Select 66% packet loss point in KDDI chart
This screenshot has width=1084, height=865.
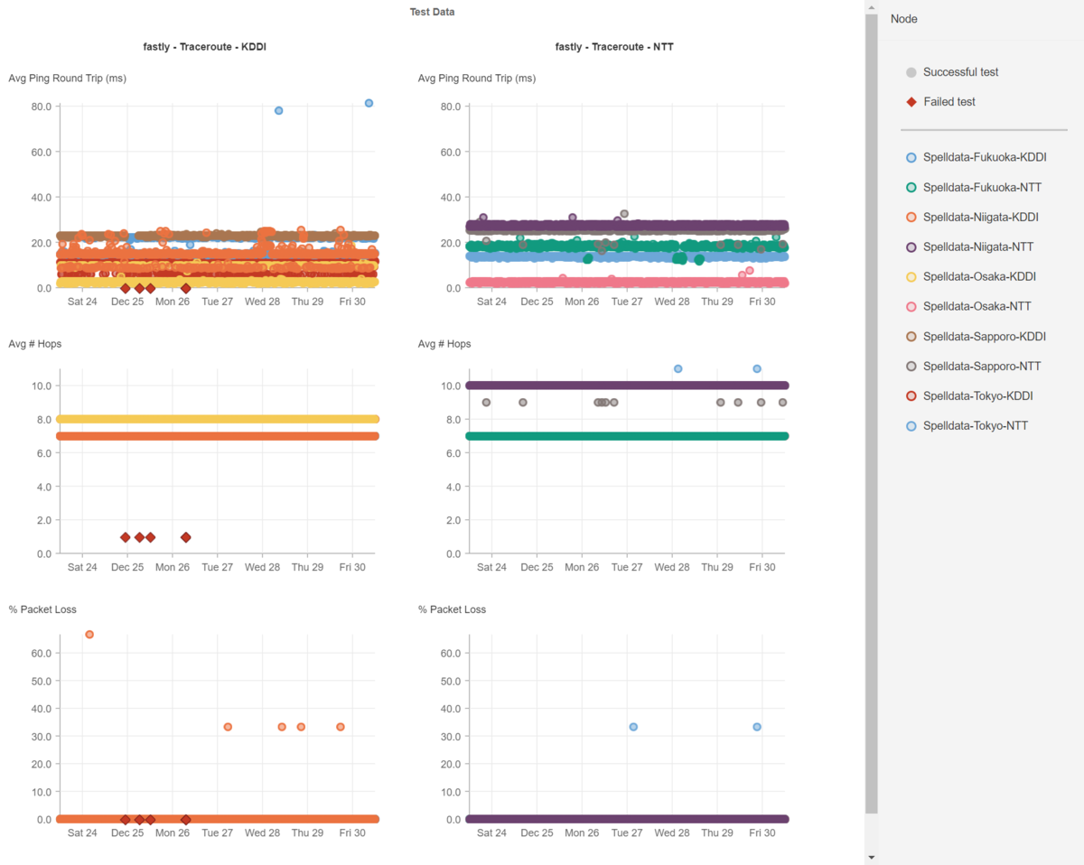point(89,635)
